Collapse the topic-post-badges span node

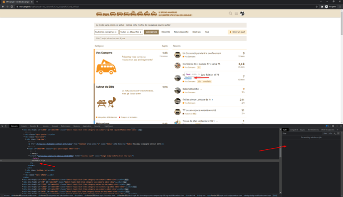(27, 149)
